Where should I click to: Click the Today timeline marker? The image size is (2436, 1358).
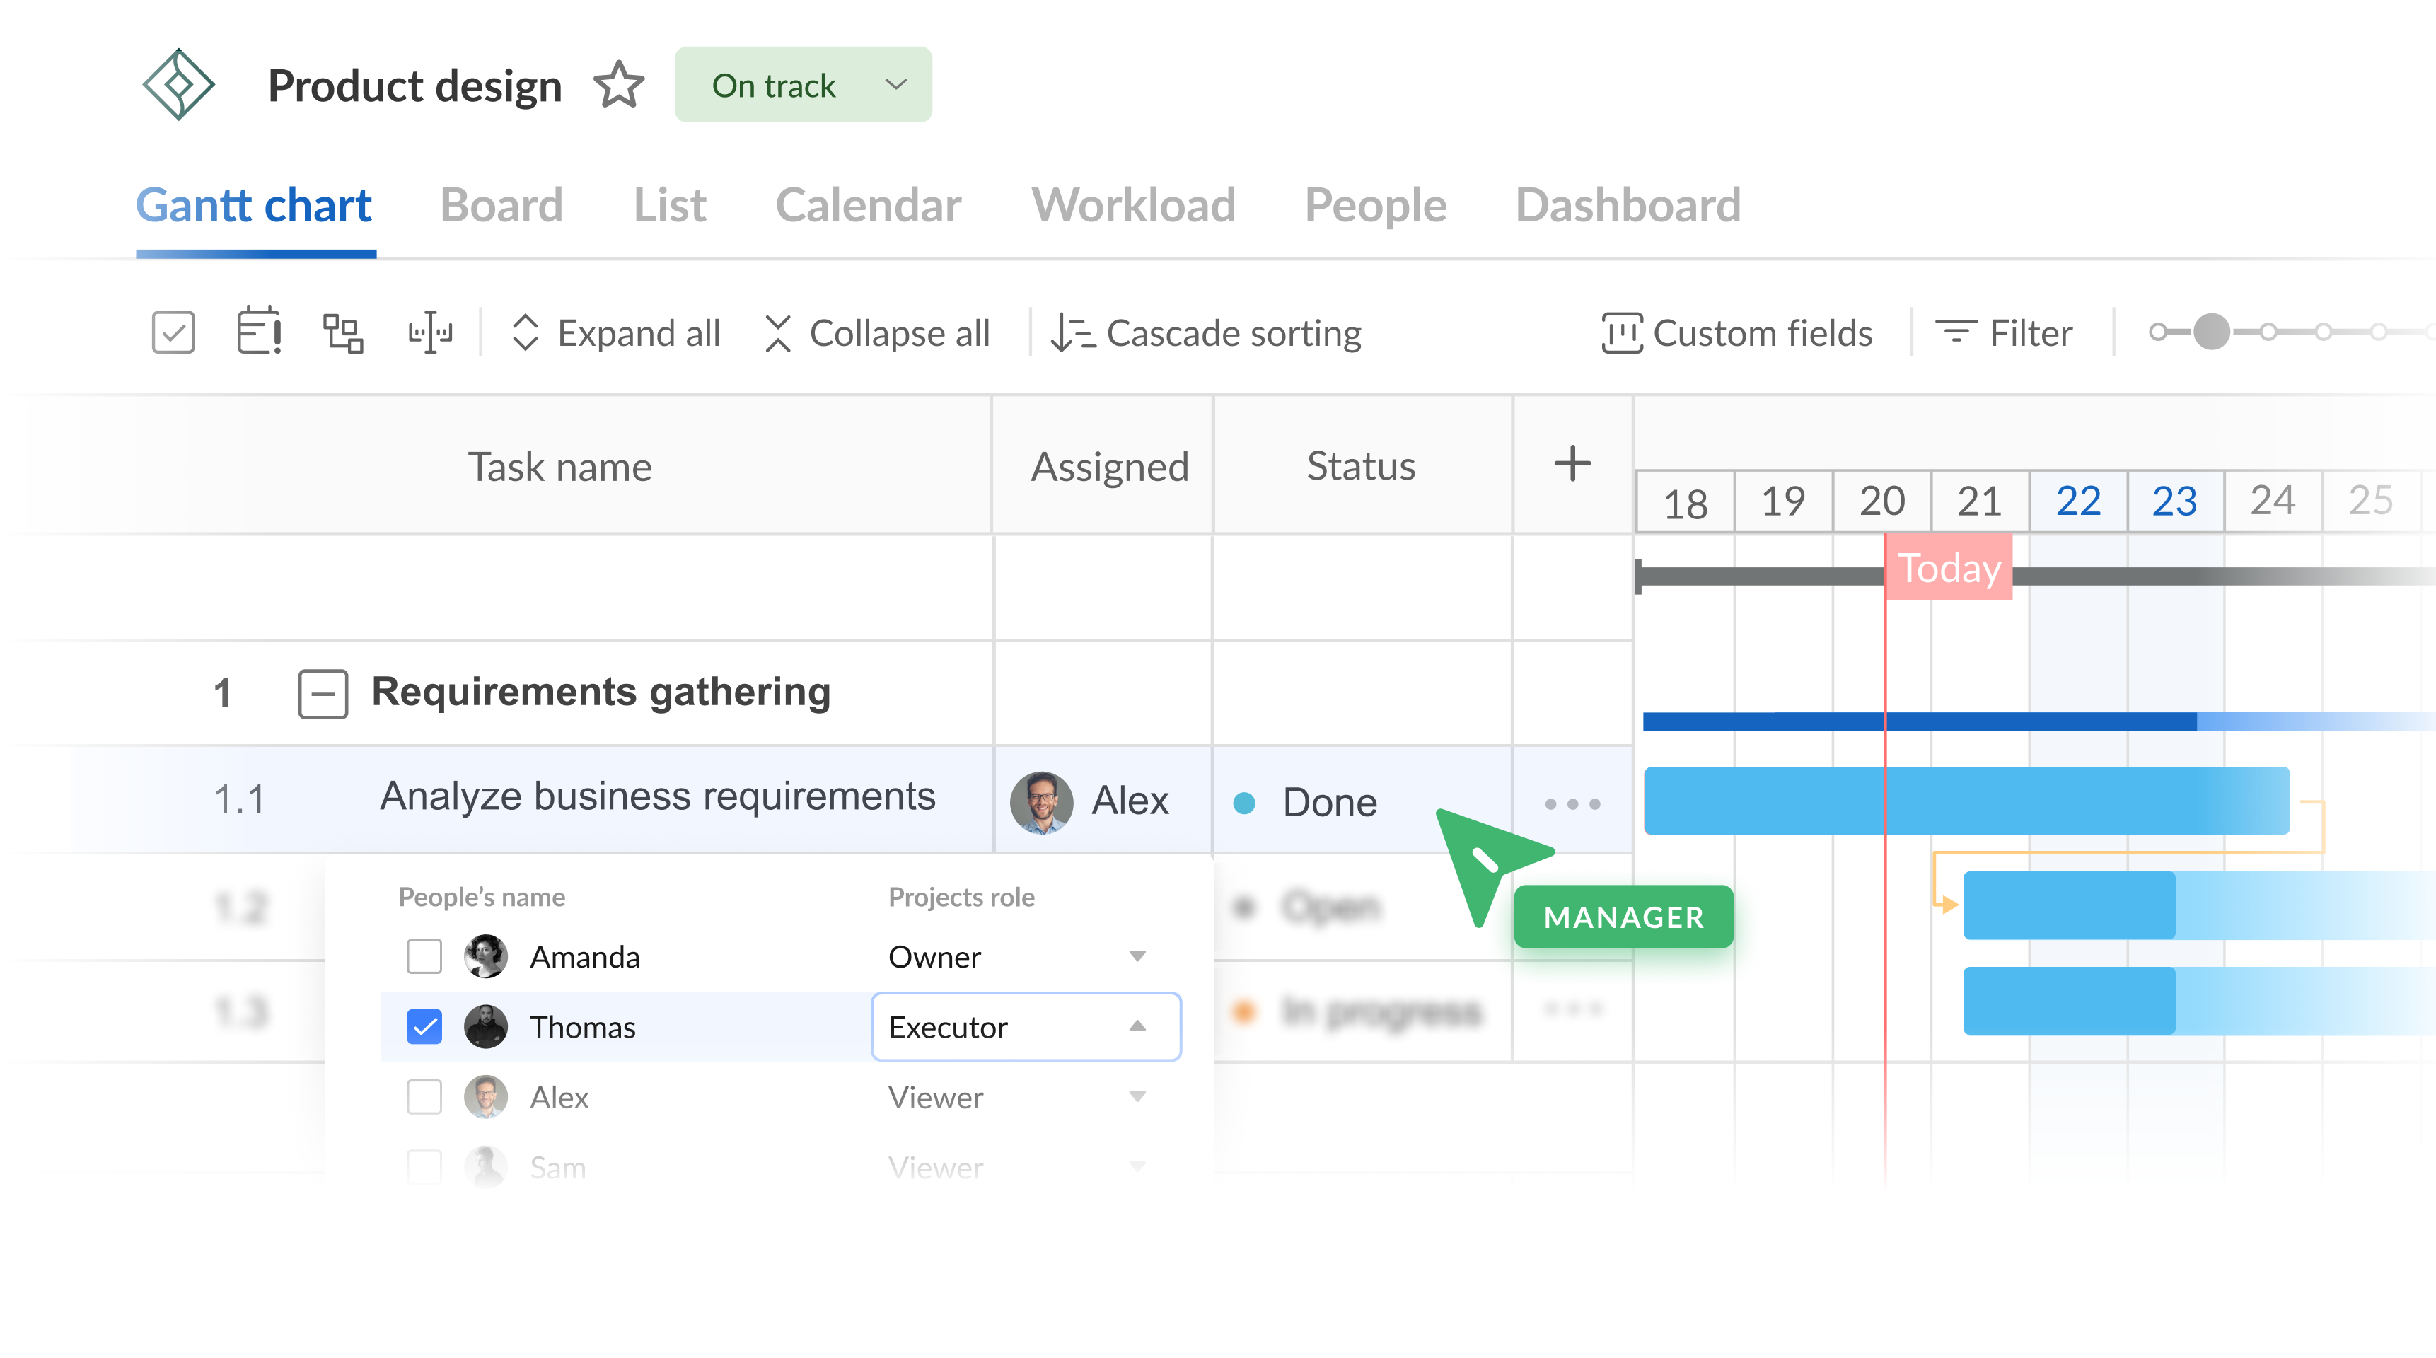1949,569
